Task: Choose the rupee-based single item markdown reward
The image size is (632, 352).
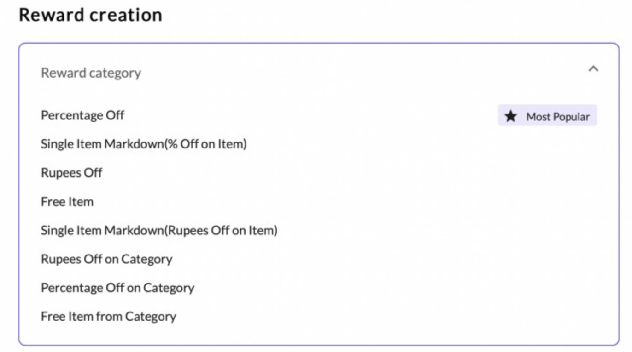Action: [159, 230]
